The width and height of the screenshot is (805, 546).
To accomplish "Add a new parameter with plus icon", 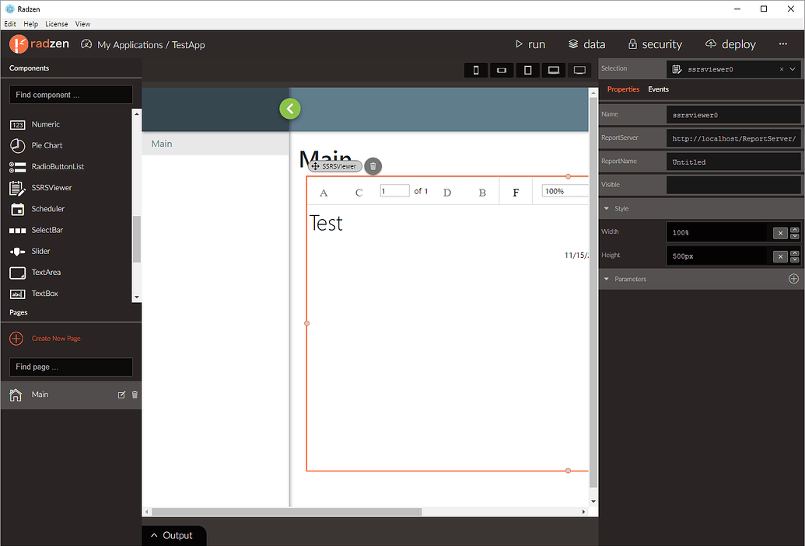I will pos(793,279).
